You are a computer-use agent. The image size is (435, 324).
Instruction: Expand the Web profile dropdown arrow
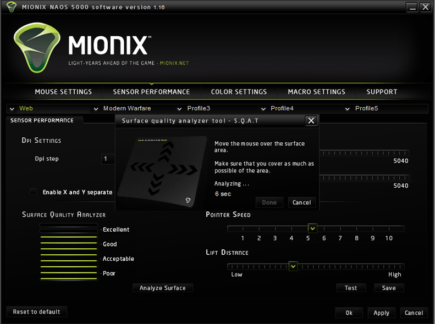(x=12, y=109)
